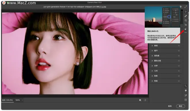Open the Presets (Shift-P) panel icon
Image resolution: width=190 pixels, height=111 pixels.
coord(186,29)
